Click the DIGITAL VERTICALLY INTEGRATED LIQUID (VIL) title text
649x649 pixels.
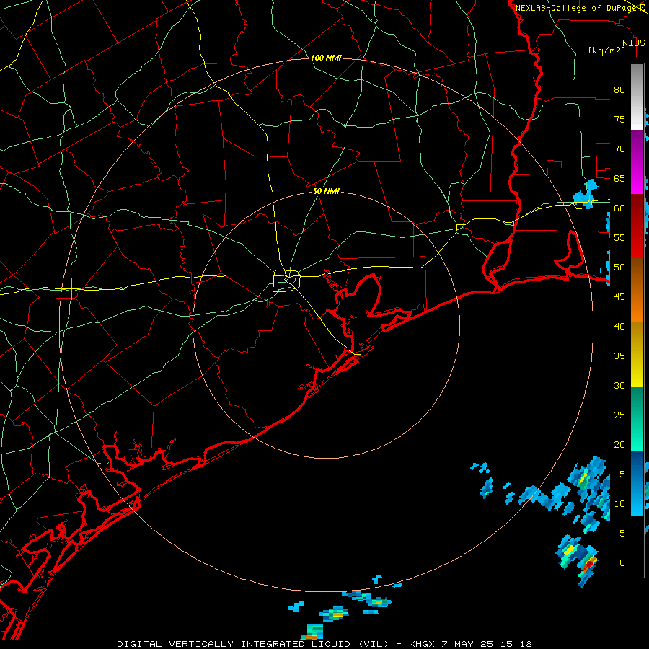(x=253, y=644)
